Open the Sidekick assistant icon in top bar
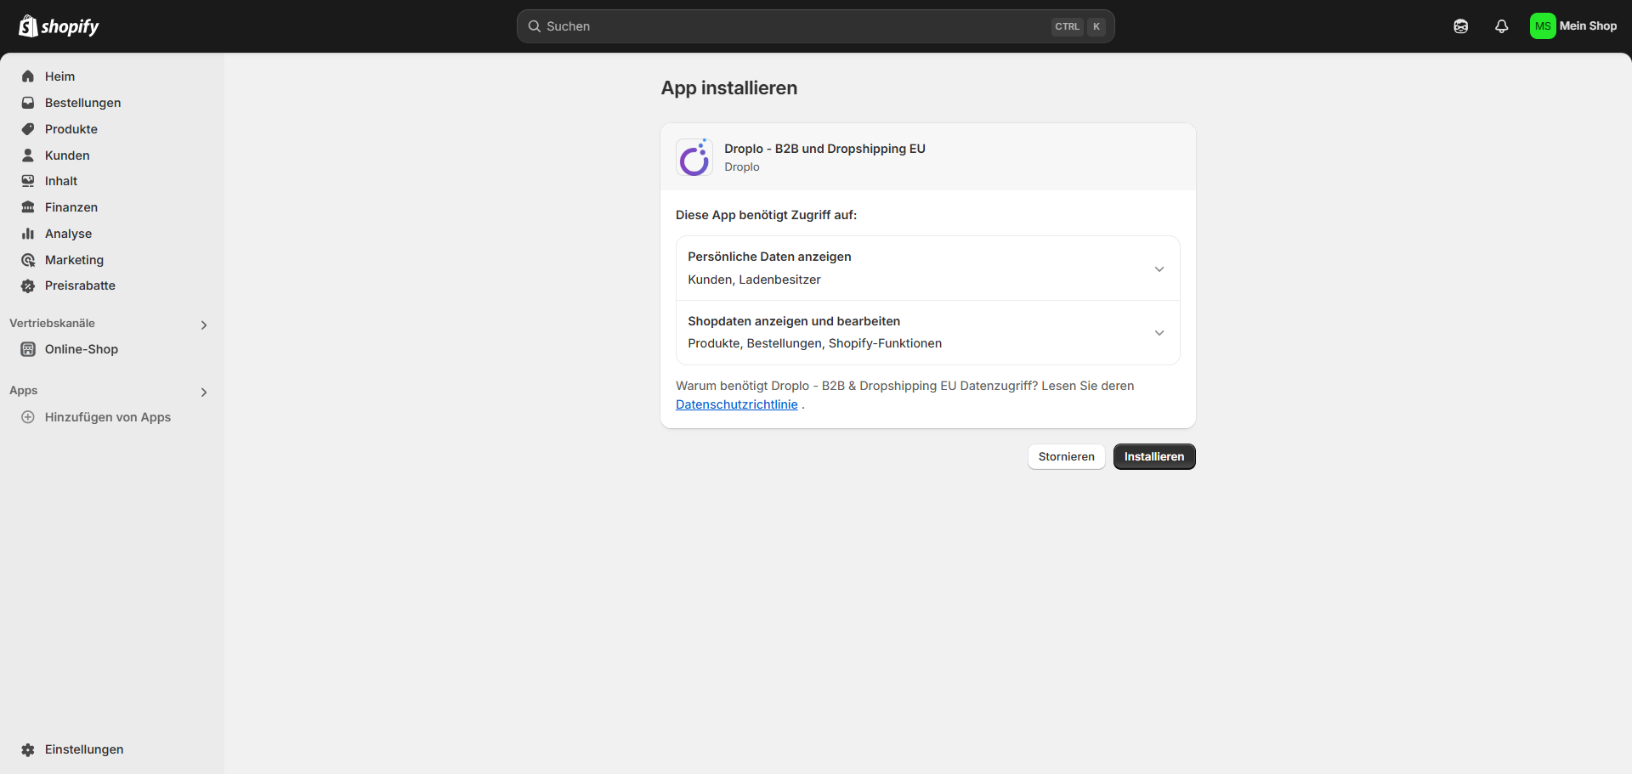 (x=1461, y=26)
